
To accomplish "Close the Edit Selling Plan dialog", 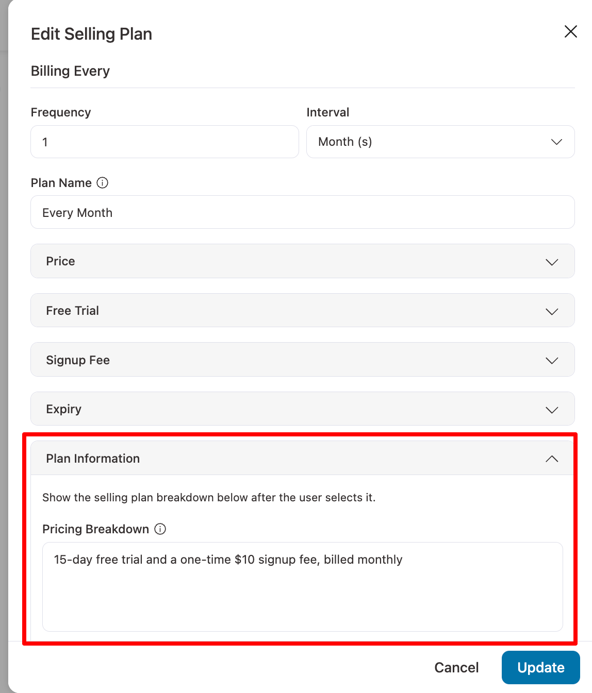I will click(570, 31).
